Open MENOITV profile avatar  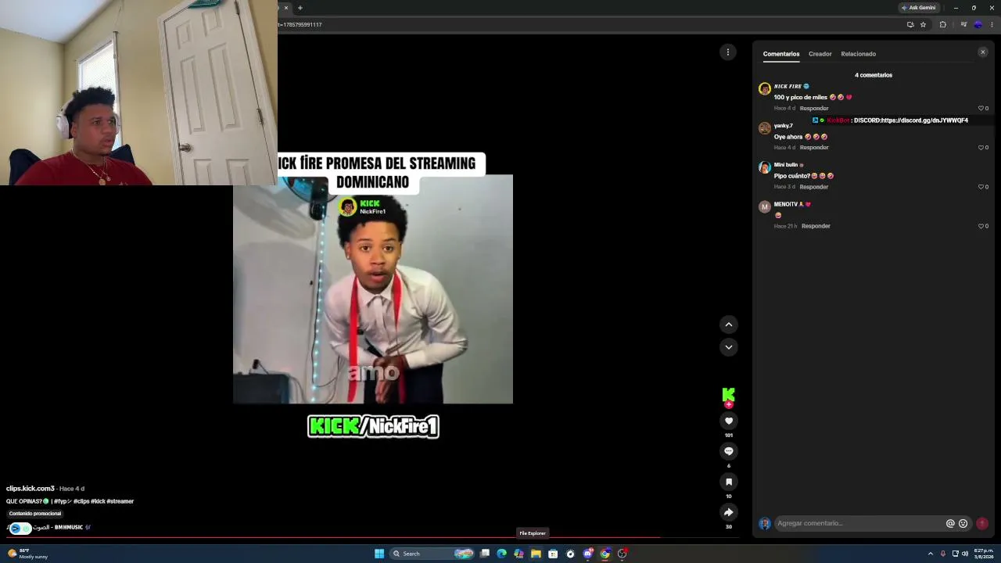(x=765, y=206)
